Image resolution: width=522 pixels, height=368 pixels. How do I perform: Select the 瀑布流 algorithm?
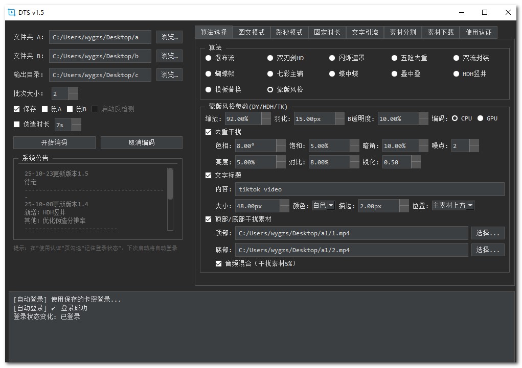[209, 58]
